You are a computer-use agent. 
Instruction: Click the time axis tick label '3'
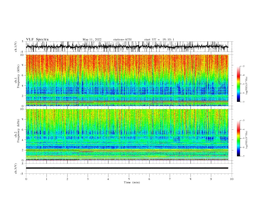click(x=88, y=179)
